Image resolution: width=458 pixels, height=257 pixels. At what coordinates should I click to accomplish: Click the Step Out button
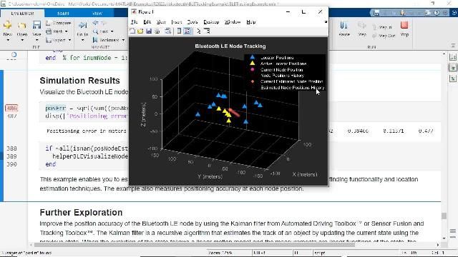pos(384,36)
